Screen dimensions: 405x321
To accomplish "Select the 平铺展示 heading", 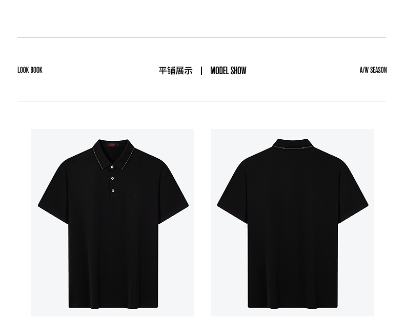I will (176, 71).
